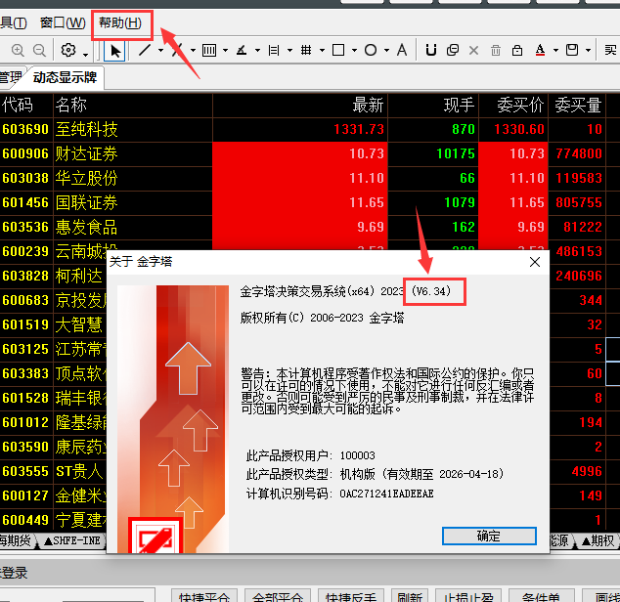The height and width of the screenshot is (602, 620).
Task: Click the 止损止盈 button
Action: coord(468,596)
